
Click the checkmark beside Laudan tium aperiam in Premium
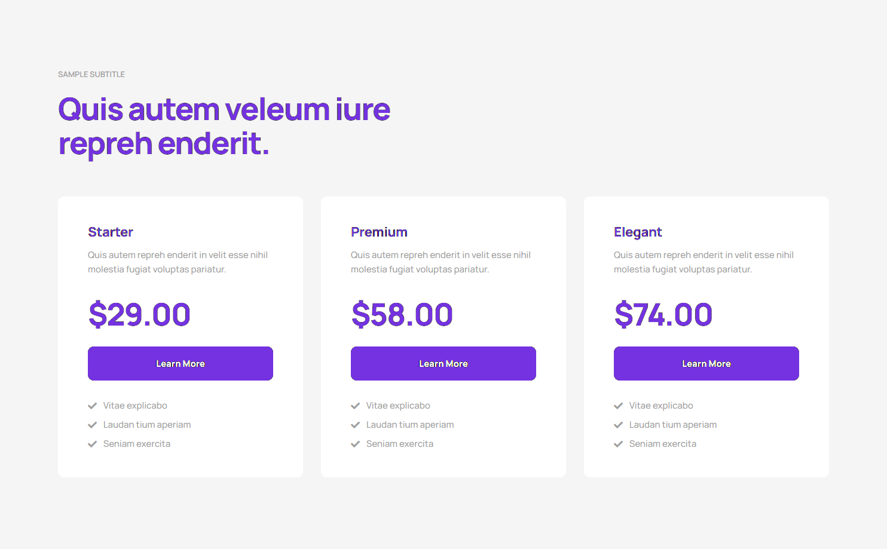pyautogui.click(x=356, y=425)
